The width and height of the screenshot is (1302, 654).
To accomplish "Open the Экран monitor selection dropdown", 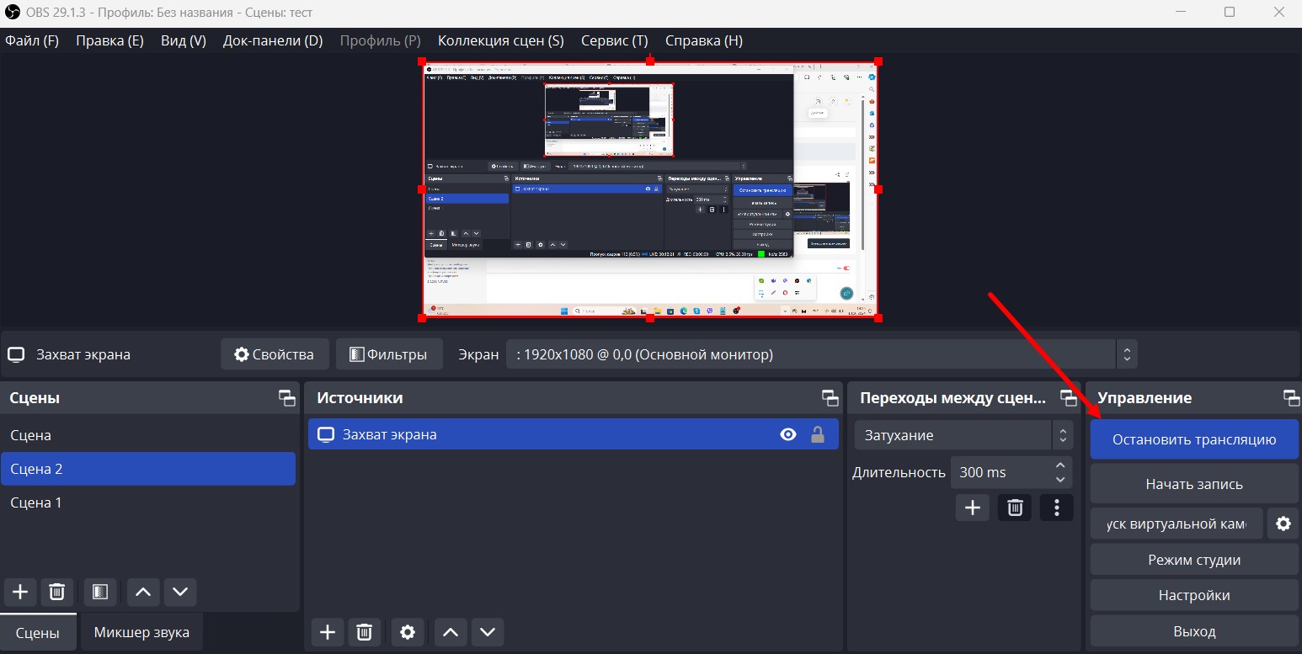I will [x=821, y=354].
